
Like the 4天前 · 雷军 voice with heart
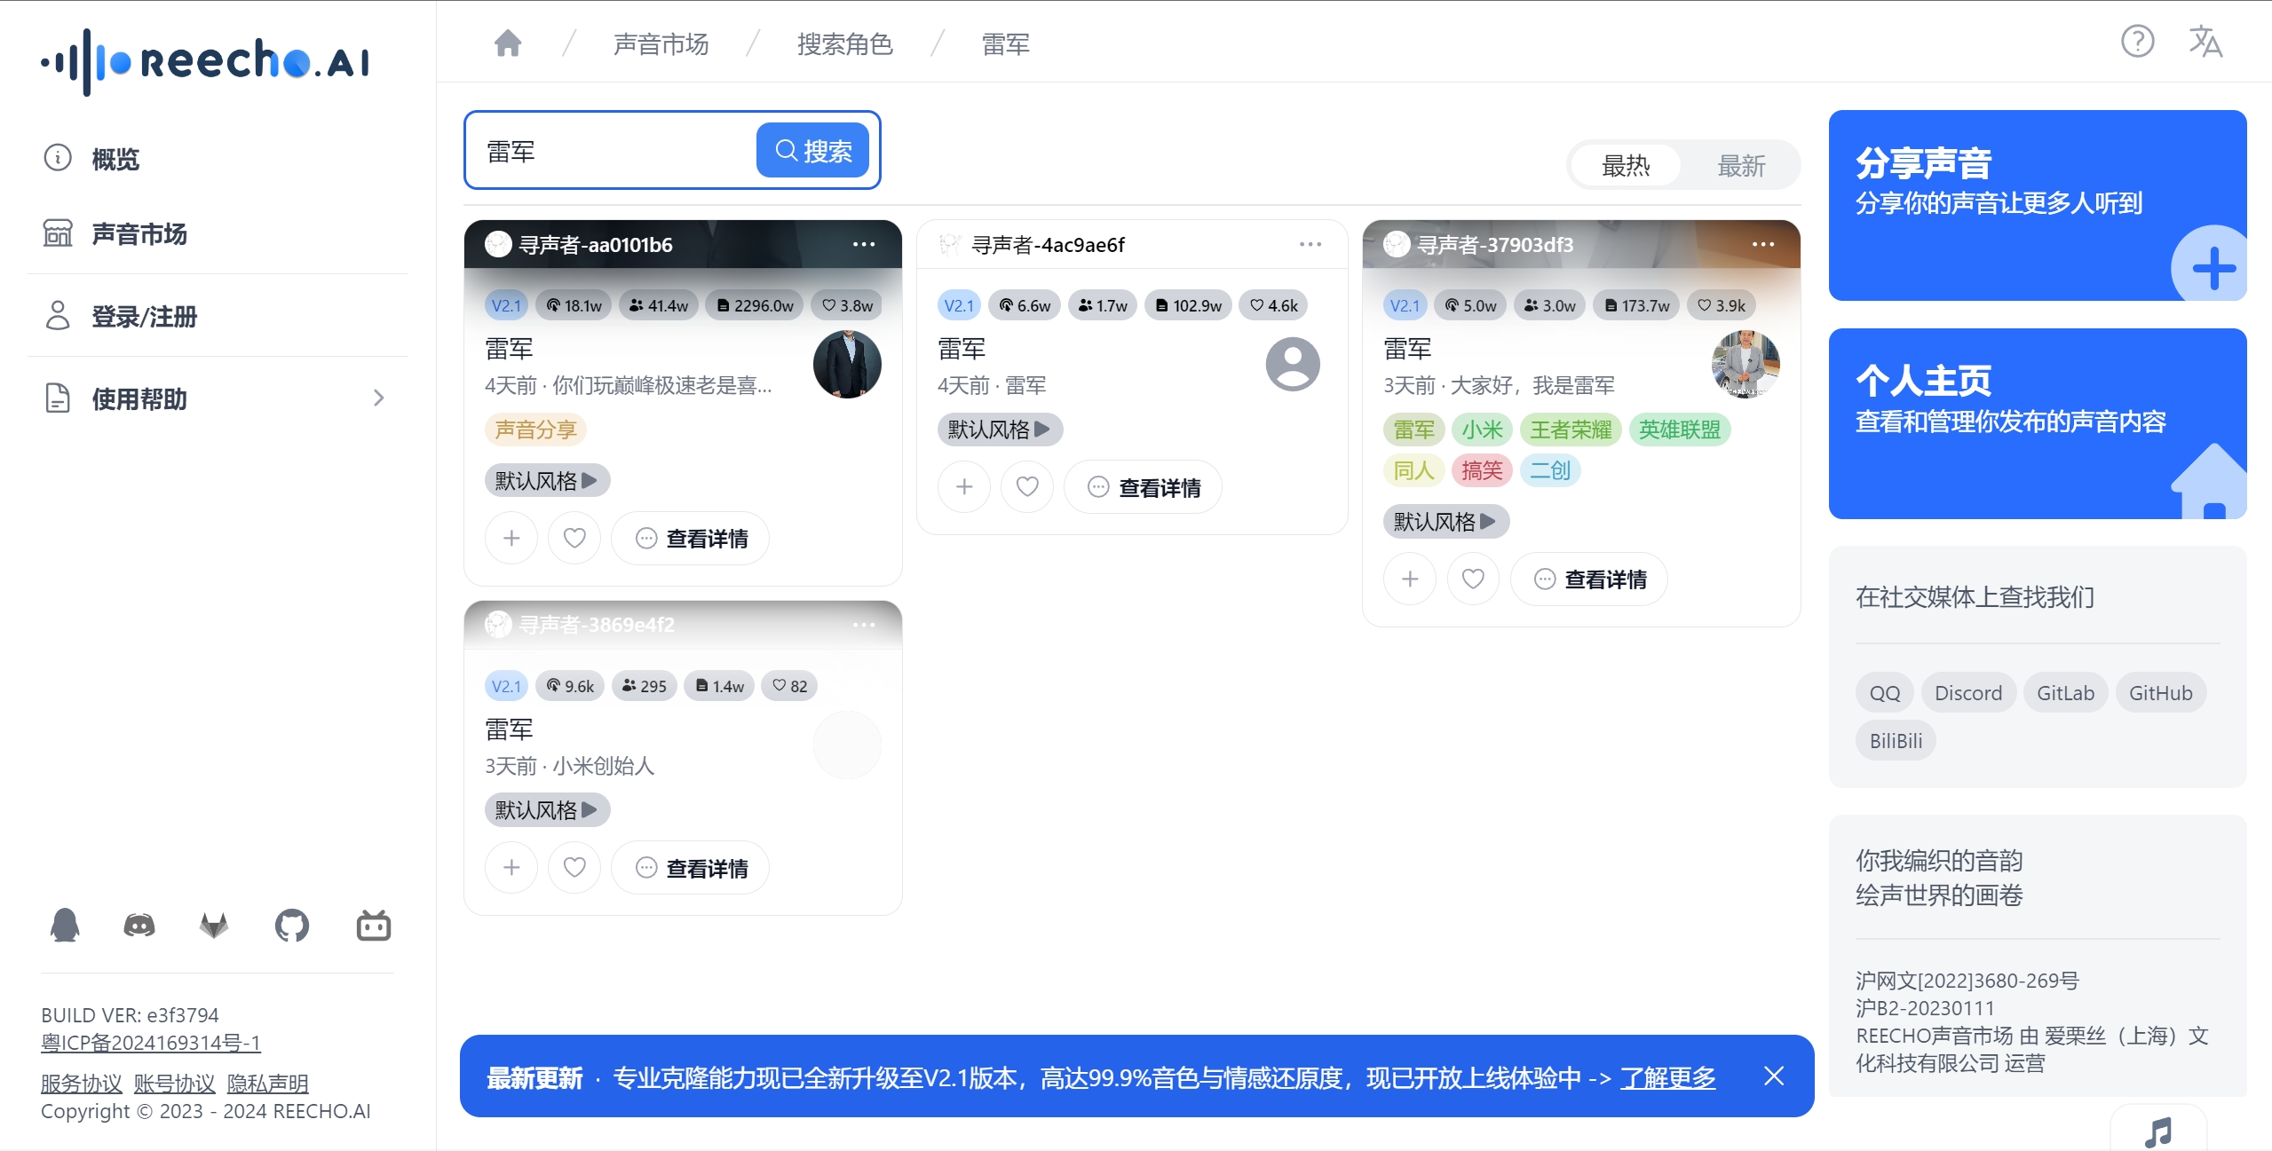(1027, 486)
